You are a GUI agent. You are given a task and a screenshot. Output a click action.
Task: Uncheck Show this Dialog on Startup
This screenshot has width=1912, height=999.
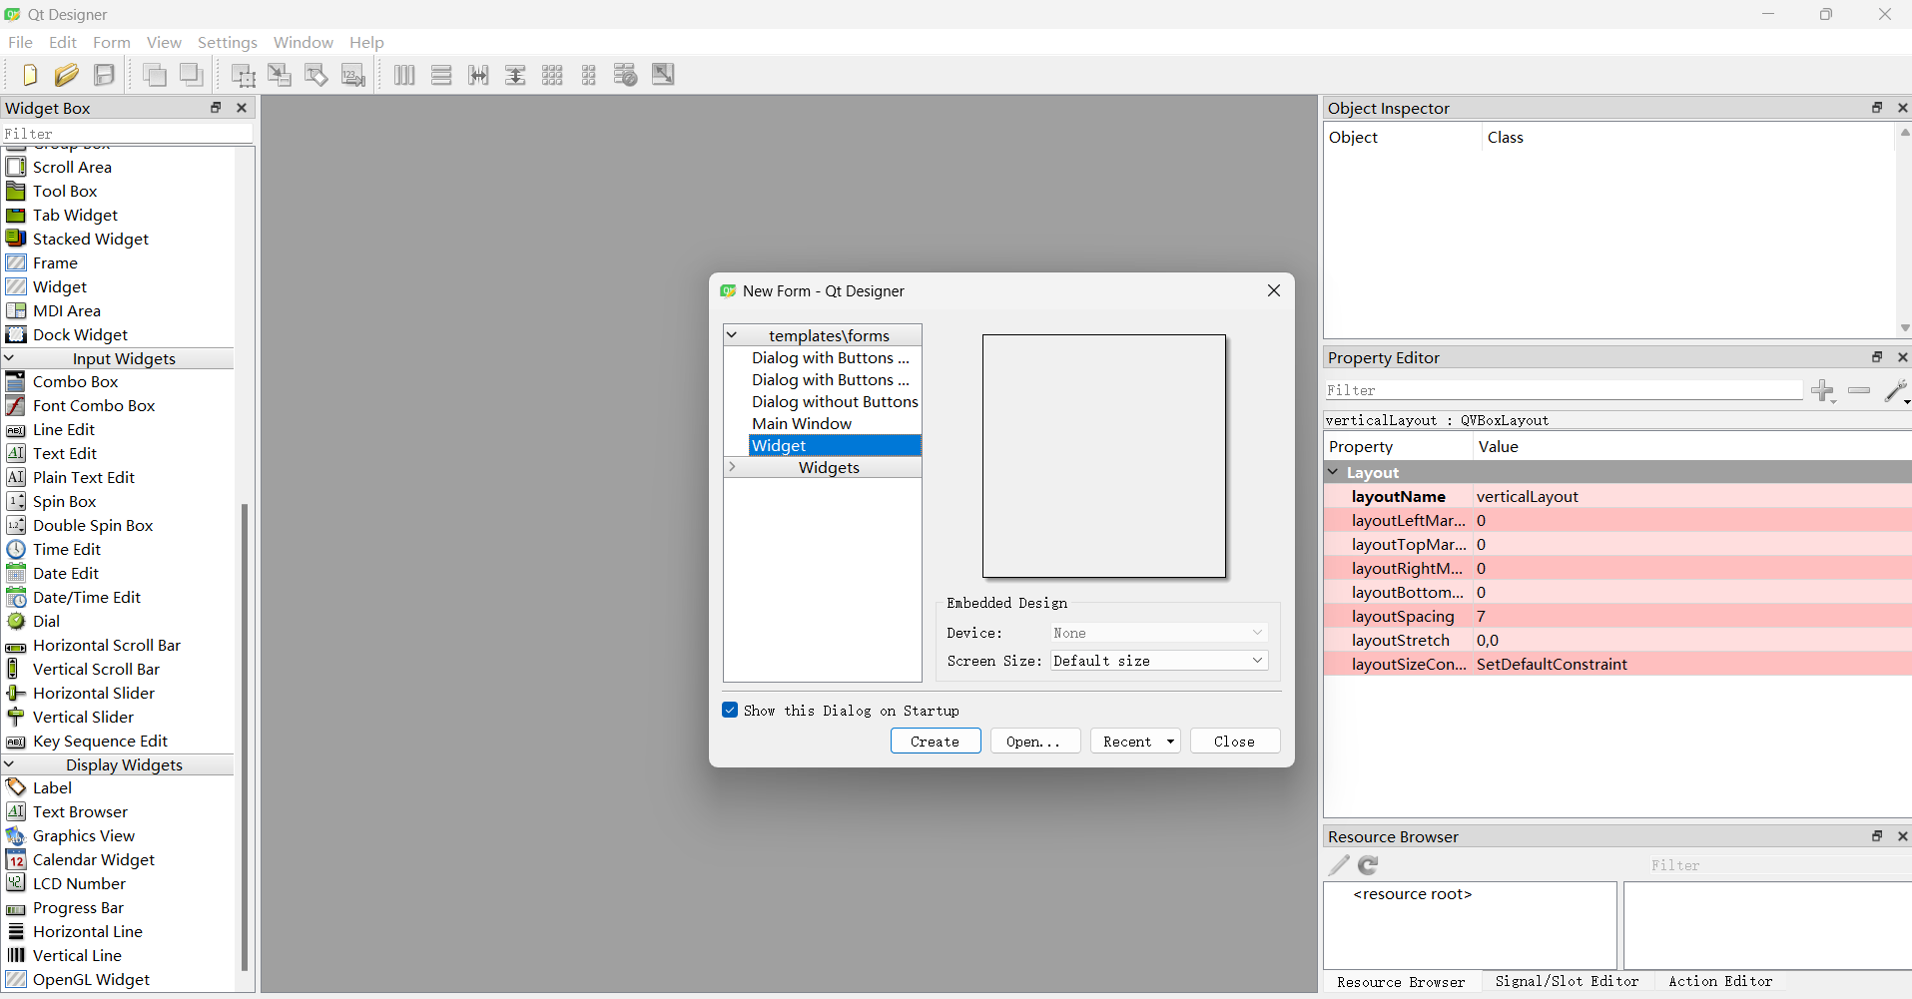click(x=730, y=711)
